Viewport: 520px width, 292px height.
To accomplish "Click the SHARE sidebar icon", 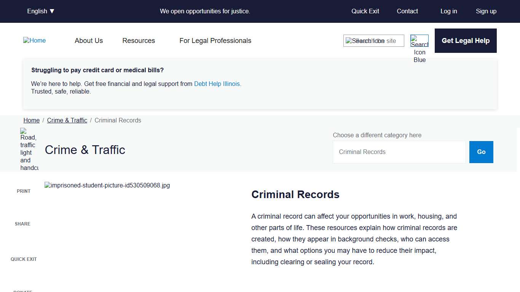I will pyautogui.click(x=22, y=224).
